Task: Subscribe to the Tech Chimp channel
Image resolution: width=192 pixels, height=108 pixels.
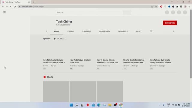Action: [170, 23]
